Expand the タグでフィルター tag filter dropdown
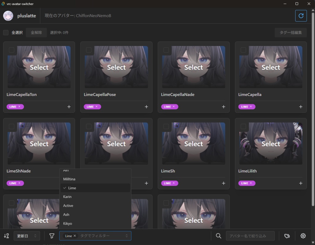 click(x=126, y=235)
